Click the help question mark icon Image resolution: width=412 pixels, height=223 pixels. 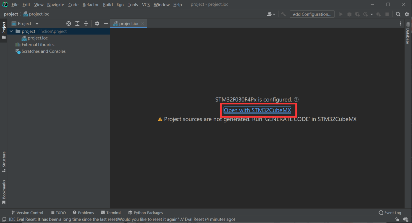296,99
